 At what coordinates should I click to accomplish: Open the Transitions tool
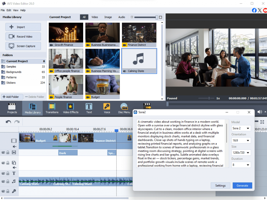pyautogui.click(x=52, y=108)
